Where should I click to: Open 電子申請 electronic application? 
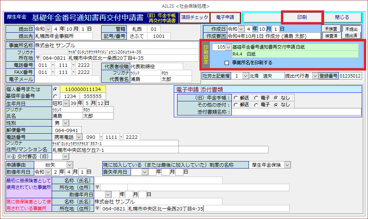(x=225, y=17)
